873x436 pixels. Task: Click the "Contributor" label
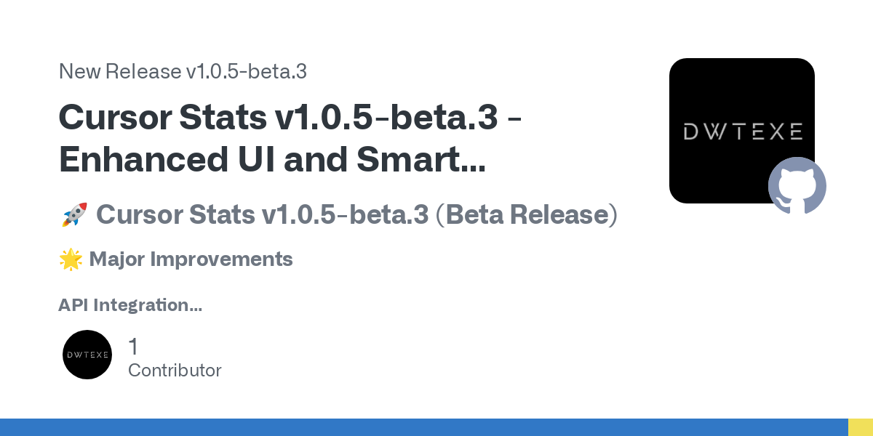pos(175,370)
